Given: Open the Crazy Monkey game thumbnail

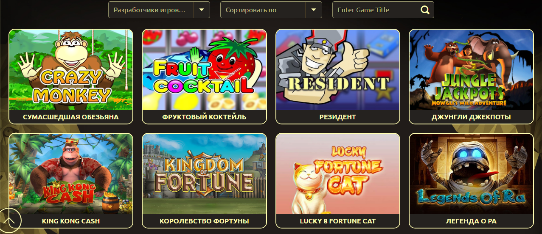Looking at the screenshot, I should [x=71, y=70].
